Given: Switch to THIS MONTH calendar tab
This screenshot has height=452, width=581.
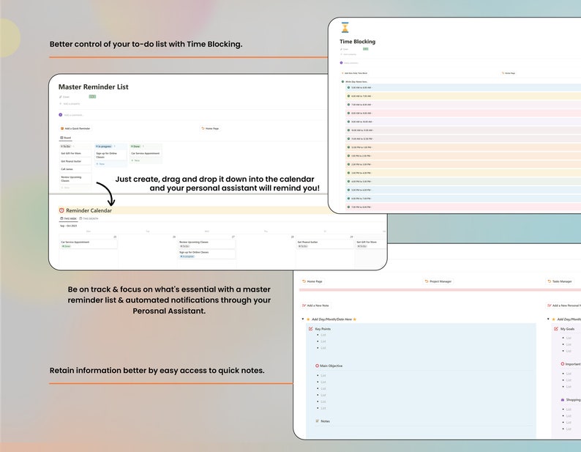Looking at the screenshot, I should (89, 218).
